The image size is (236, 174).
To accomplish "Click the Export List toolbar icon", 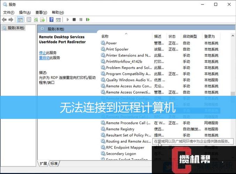I will [x=43, y=19].
